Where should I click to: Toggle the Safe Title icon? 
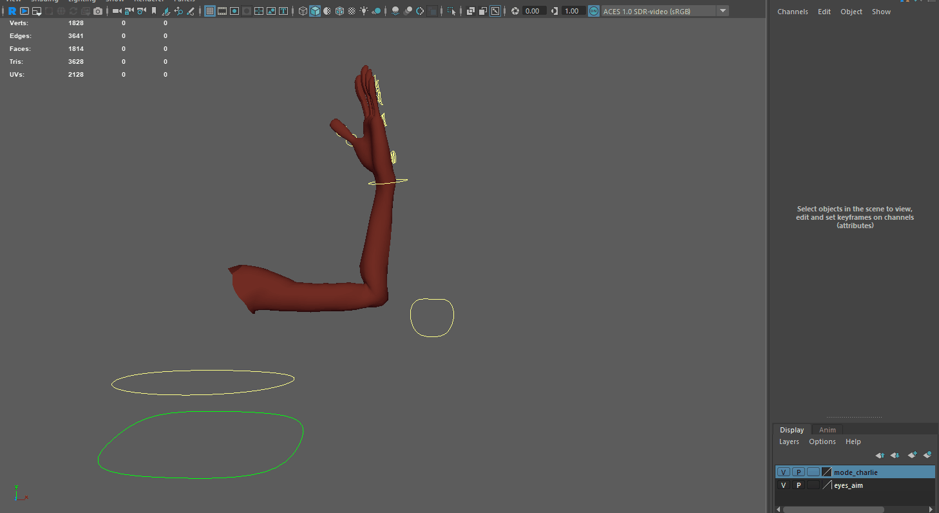click(283, 11)
